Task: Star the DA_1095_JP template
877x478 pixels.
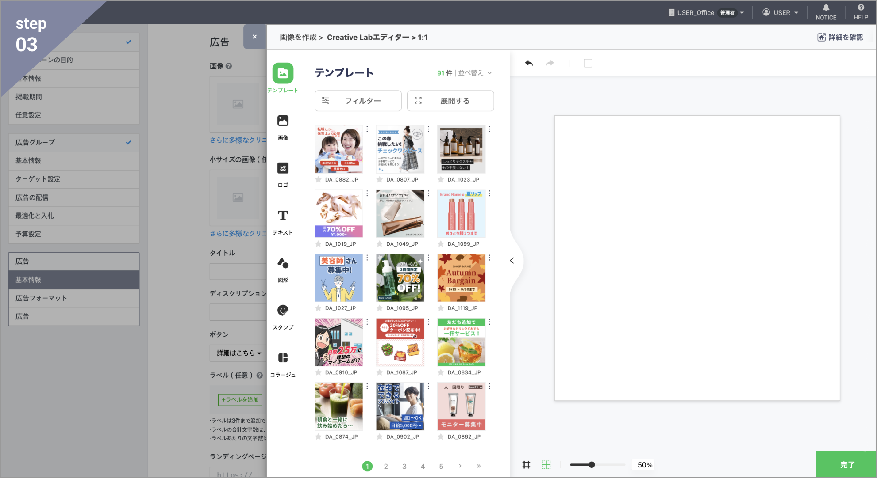Action: (x=380, y=308)
